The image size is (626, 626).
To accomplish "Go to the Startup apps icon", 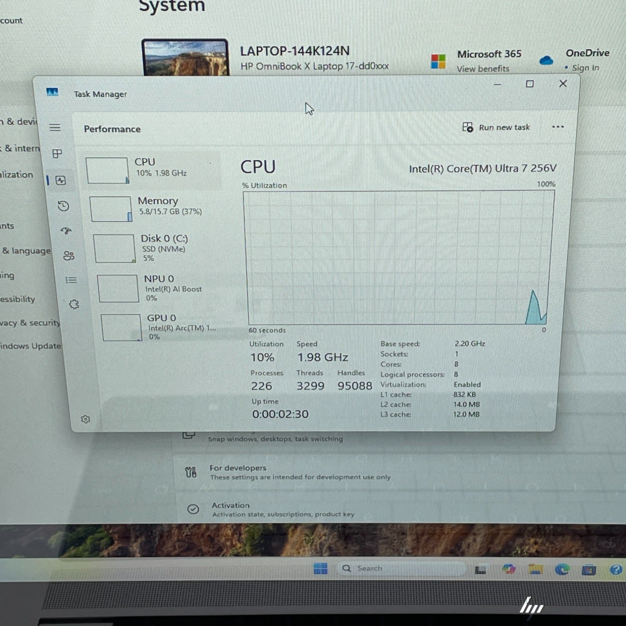I will [x=66, y=231].
